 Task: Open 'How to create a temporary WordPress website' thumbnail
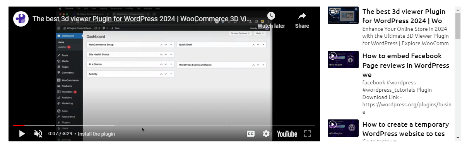point(343,128)
